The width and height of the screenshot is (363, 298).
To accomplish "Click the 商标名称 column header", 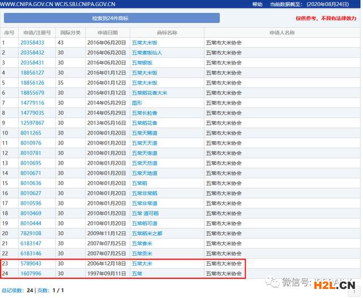I will (167, 33).
